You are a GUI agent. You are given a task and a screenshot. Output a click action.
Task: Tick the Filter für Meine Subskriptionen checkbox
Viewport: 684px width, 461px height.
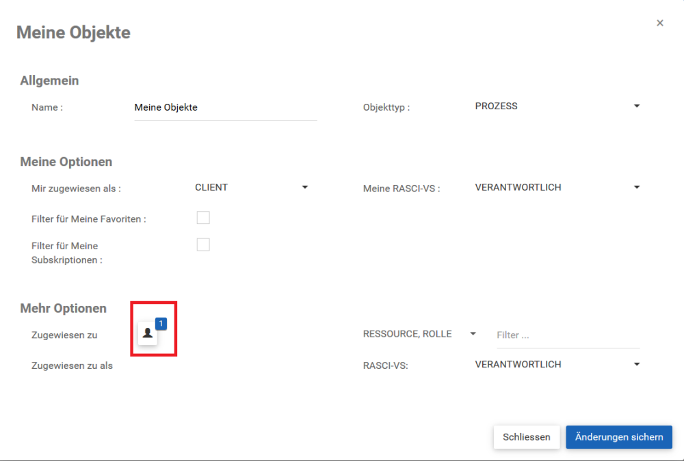[203, 245]
